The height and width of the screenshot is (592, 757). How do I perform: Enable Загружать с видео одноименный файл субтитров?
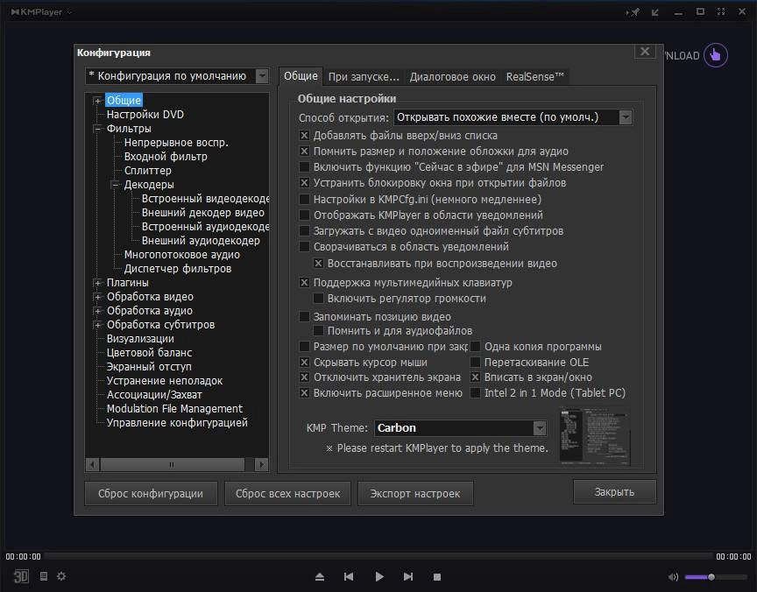[x=304, y=230]
